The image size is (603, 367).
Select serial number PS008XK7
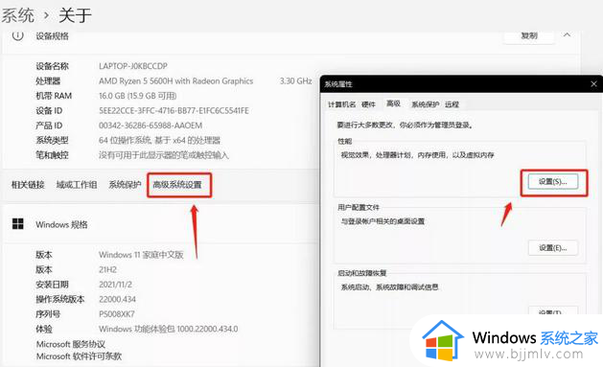click(x=117, y=314)
